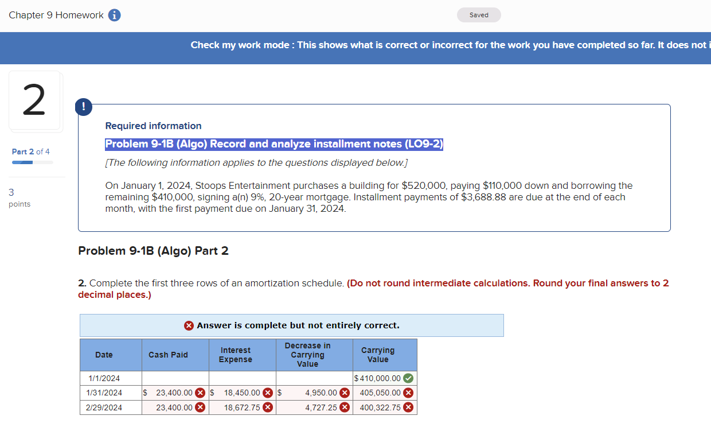The image size is (711, 427).
Task: Click the red X beside 4,950.00 decrease value
Action: [x=345, y=393]
